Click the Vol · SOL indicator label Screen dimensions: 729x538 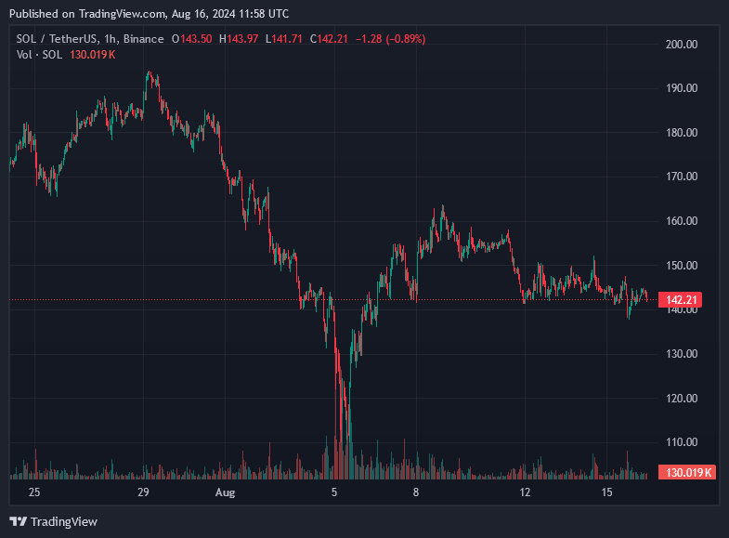(39, 55)
